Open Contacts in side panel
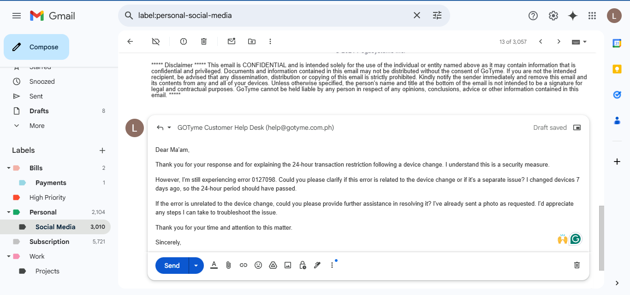630x295 pixels. coord(617,121)
